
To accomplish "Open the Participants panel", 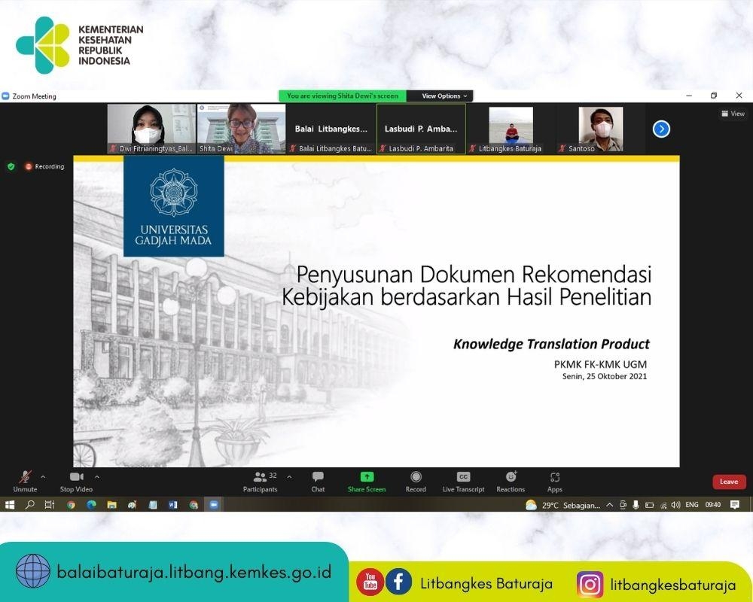I will pos(261,479).
